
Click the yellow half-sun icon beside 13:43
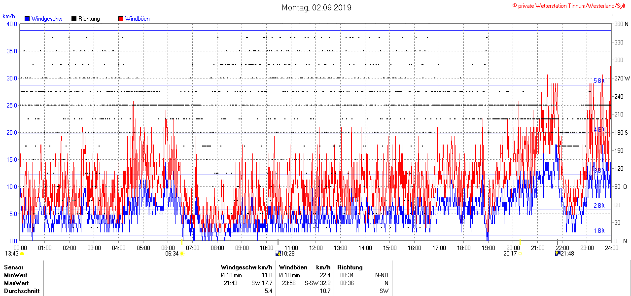point(22,254)
